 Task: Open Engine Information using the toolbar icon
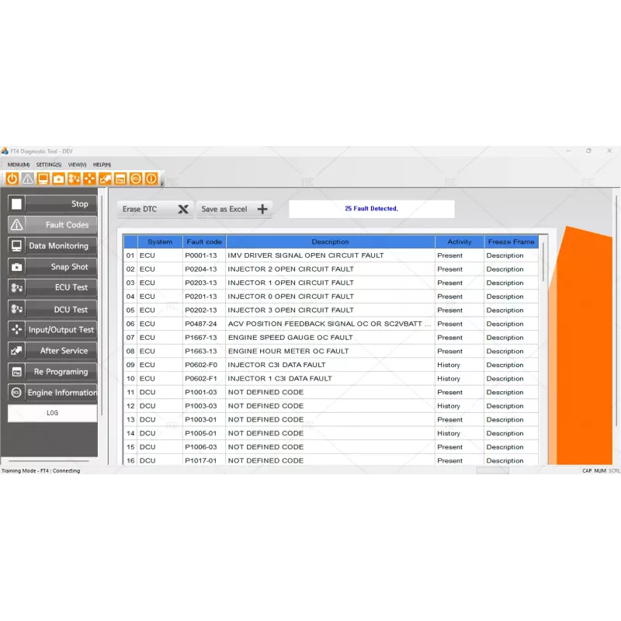click(136, 179)
